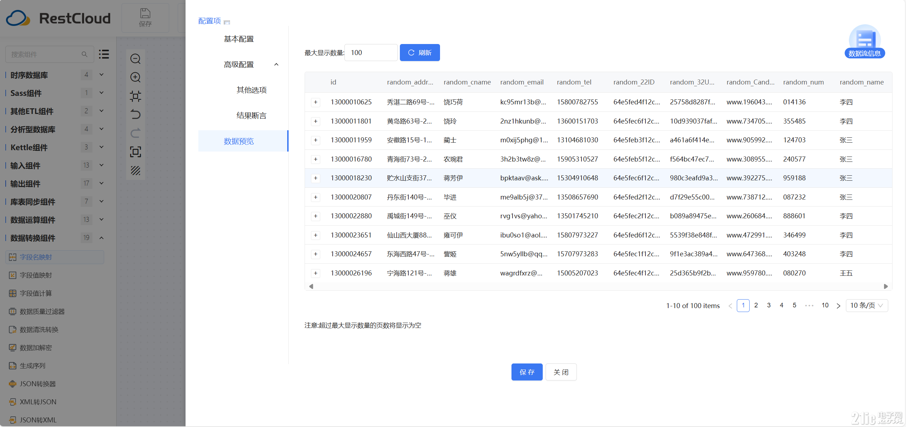
Task: Click the 刷新 refresh button
Action: coord(420,53)
